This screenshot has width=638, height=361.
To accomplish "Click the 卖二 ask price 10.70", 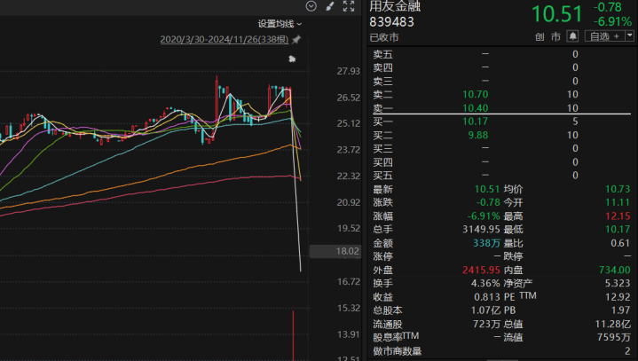I will click(x=476, y=94).
